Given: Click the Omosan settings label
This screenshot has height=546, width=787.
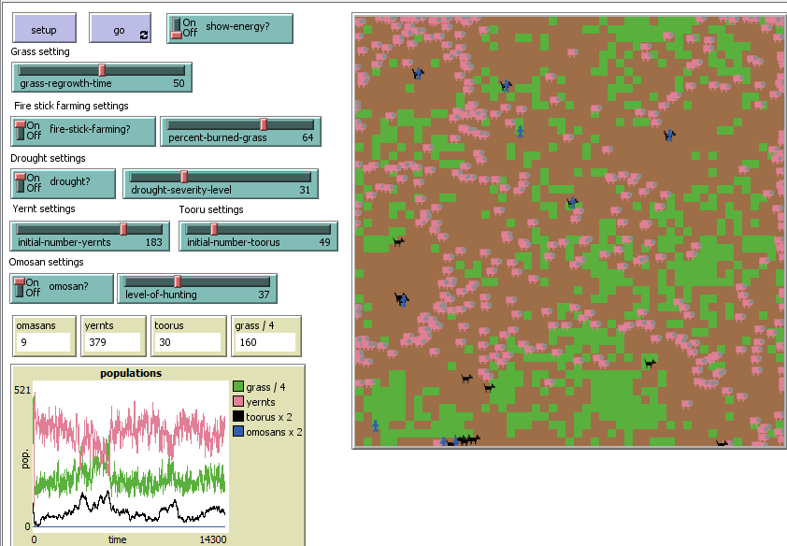Looking at the screenshot, I should (46, 262).
